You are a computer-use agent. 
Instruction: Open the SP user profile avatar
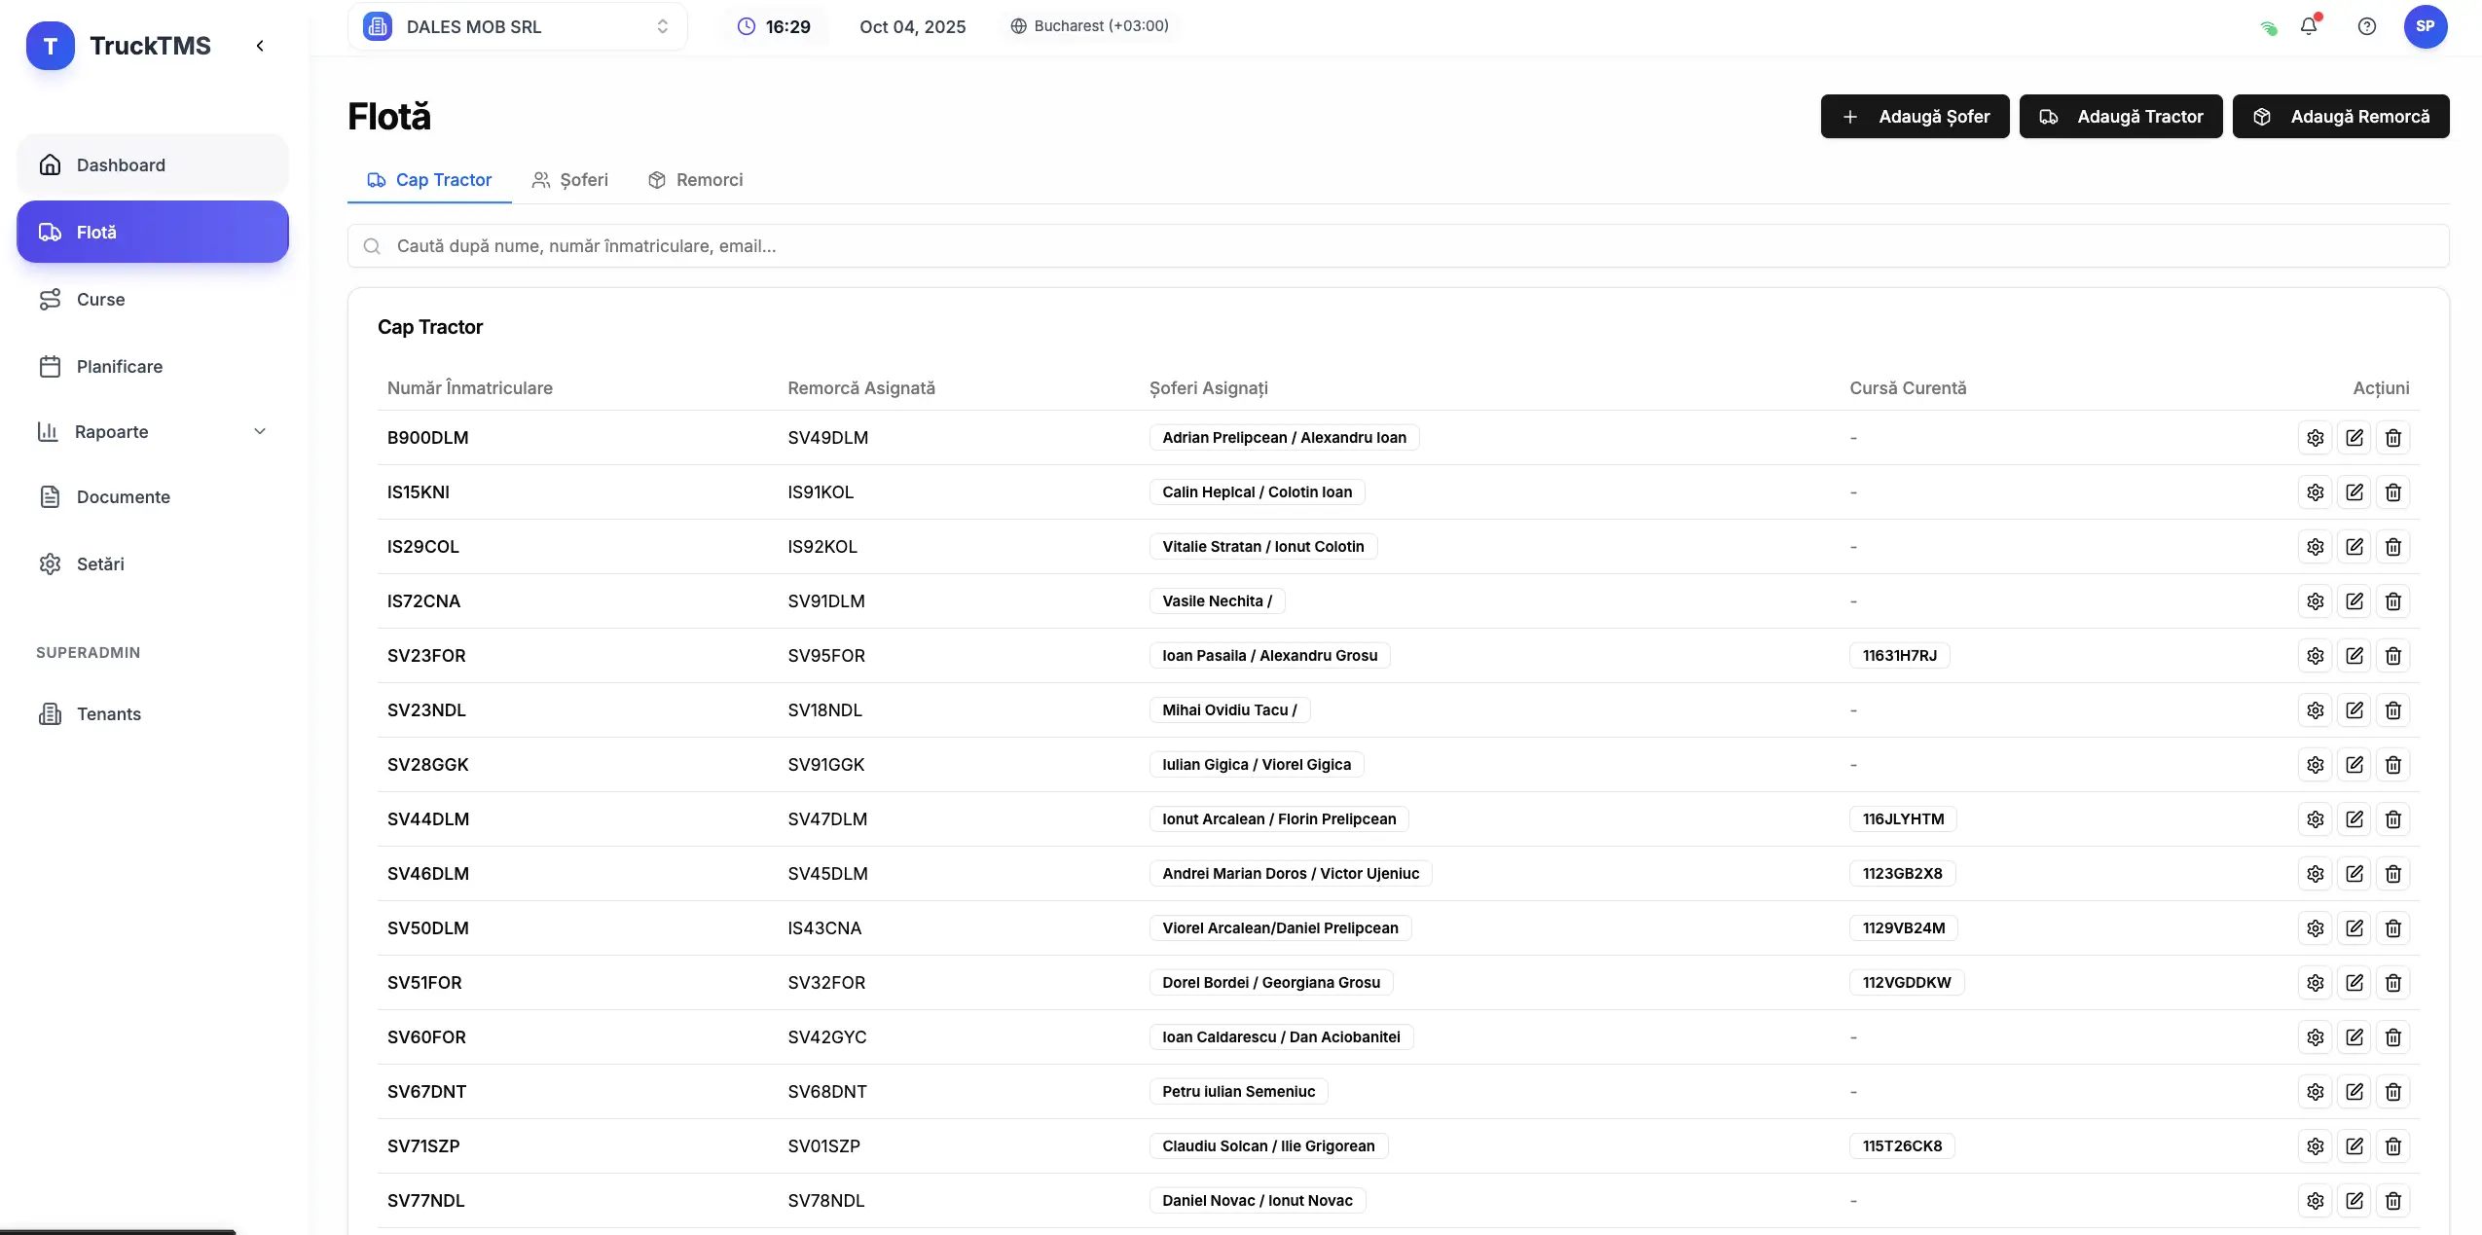click(2427, 26)
